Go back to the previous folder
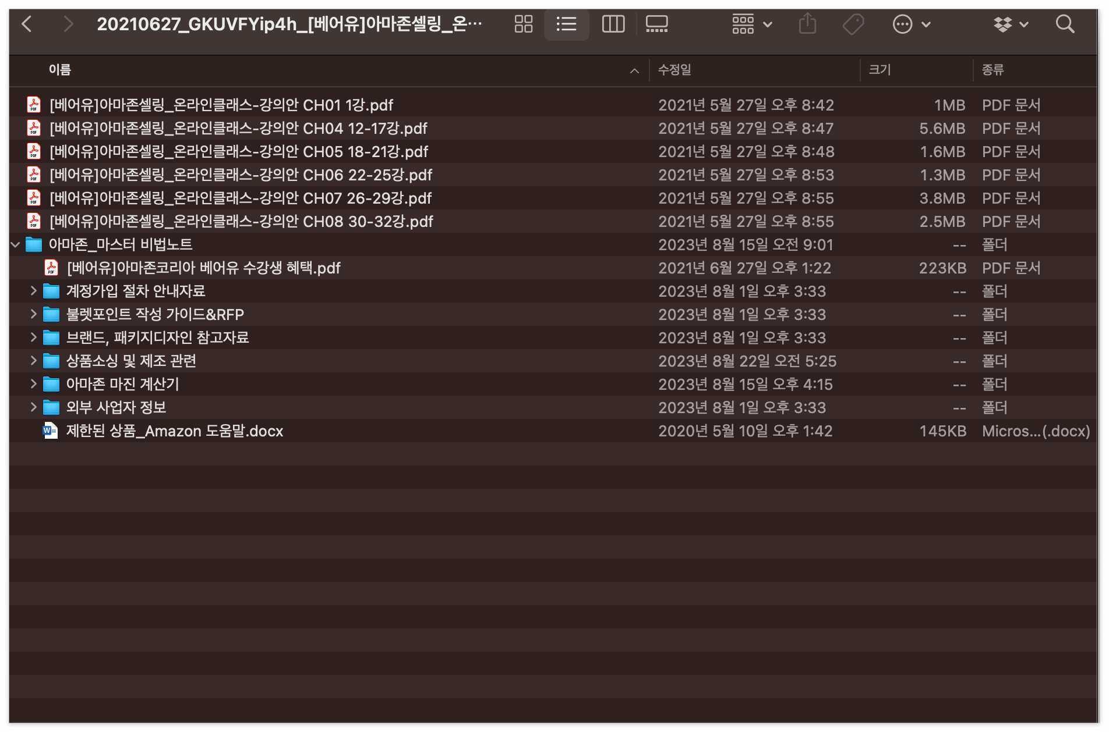 [x=27, y=24]
